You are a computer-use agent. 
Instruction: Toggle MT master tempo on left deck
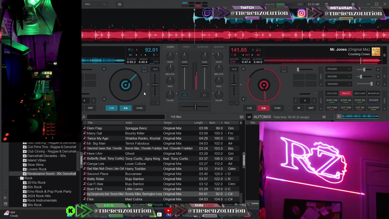[x=130, y=55]
